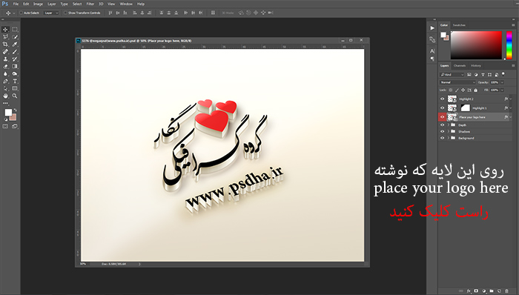The image size is (519, 295).
Task: Click the Highlight 1 layer mask thumbnail
Action: (465, 107)
